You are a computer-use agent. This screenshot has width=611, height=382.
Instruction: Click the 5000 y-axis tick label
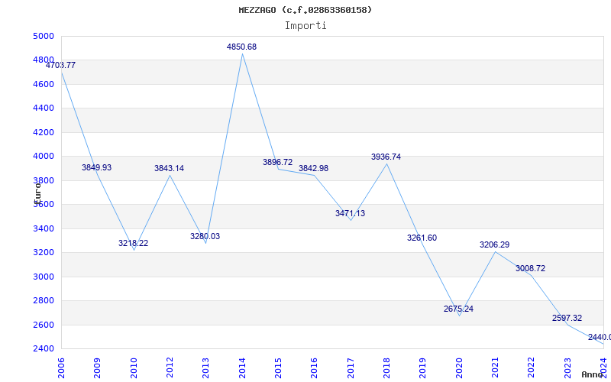(x=44, y=36)
